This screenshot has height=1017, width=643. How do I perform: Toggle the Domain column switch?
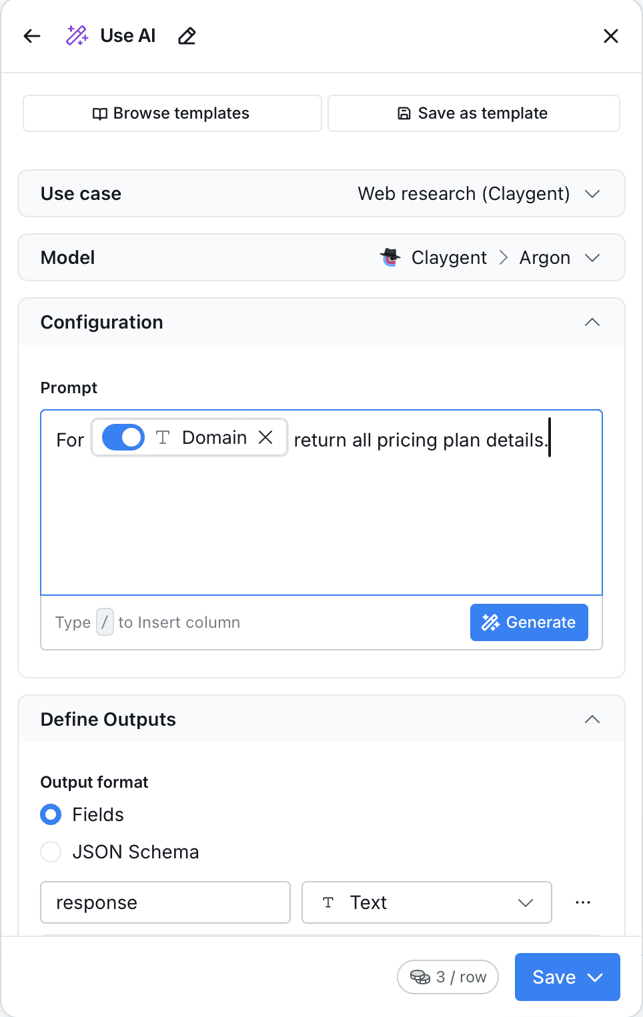tap(123, 437)
